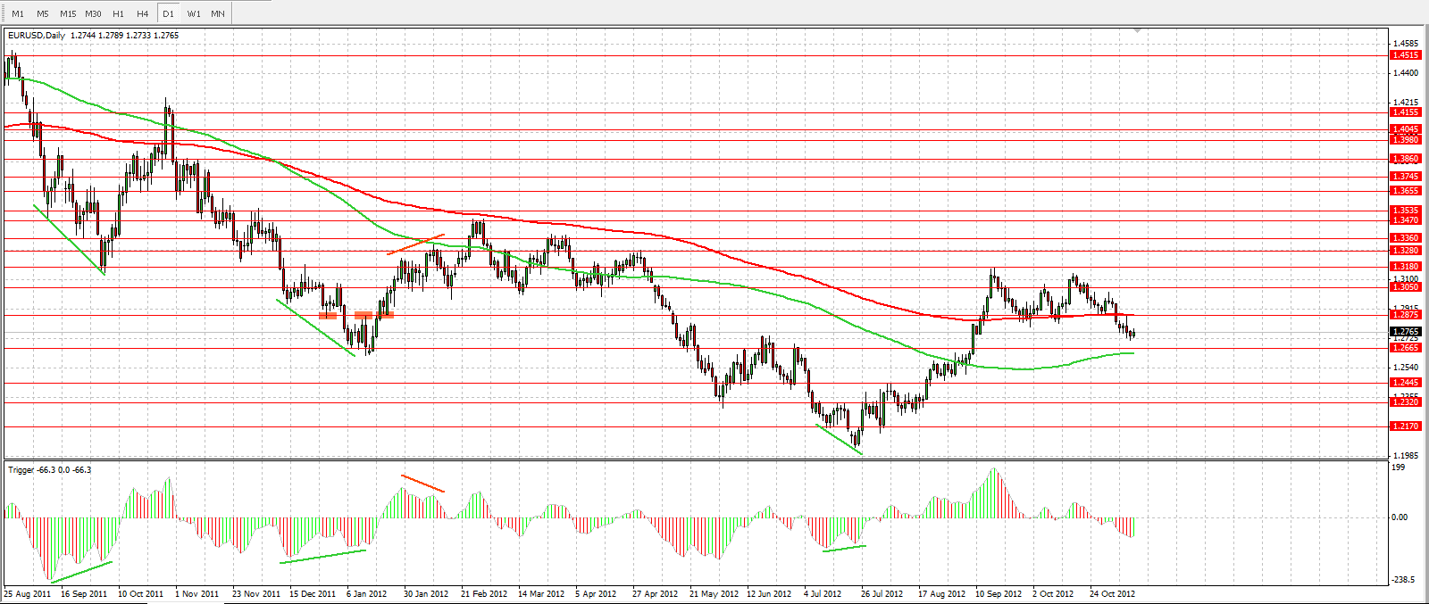Click the 21 Feb 2012 date label
This screenshot has width=1429, height=604.
pos(484,593)
